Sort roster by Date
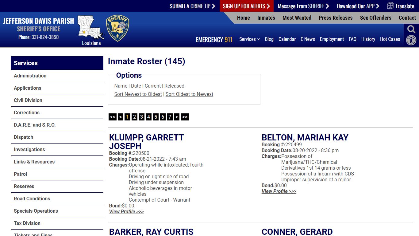419x236 pixels. 136,86
